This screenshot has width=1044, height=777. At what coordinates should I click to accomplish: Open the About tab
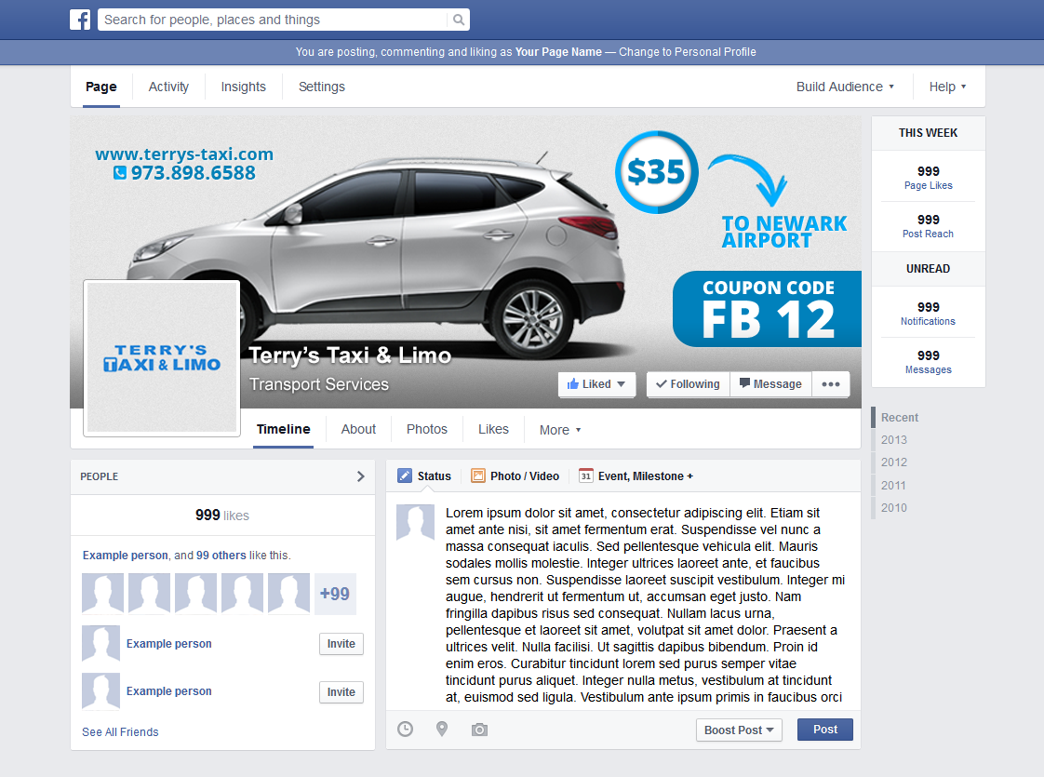coord(358,430)
